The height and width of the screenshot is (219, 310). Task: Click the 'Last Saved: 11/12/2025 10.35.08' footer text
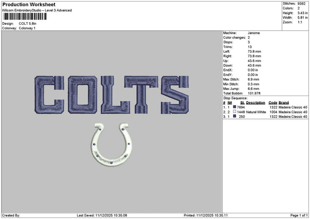click(102, 215)
